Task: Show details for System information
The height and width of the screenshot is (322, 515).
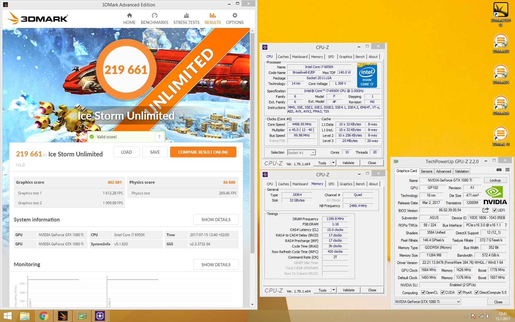Action: point(216,220)
